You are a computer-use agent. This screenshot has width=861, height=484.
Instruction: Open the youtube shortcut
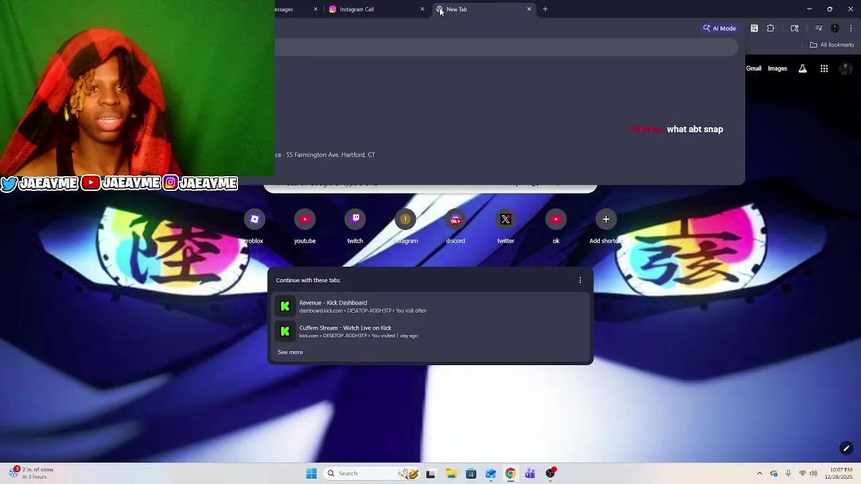[305, 219]
